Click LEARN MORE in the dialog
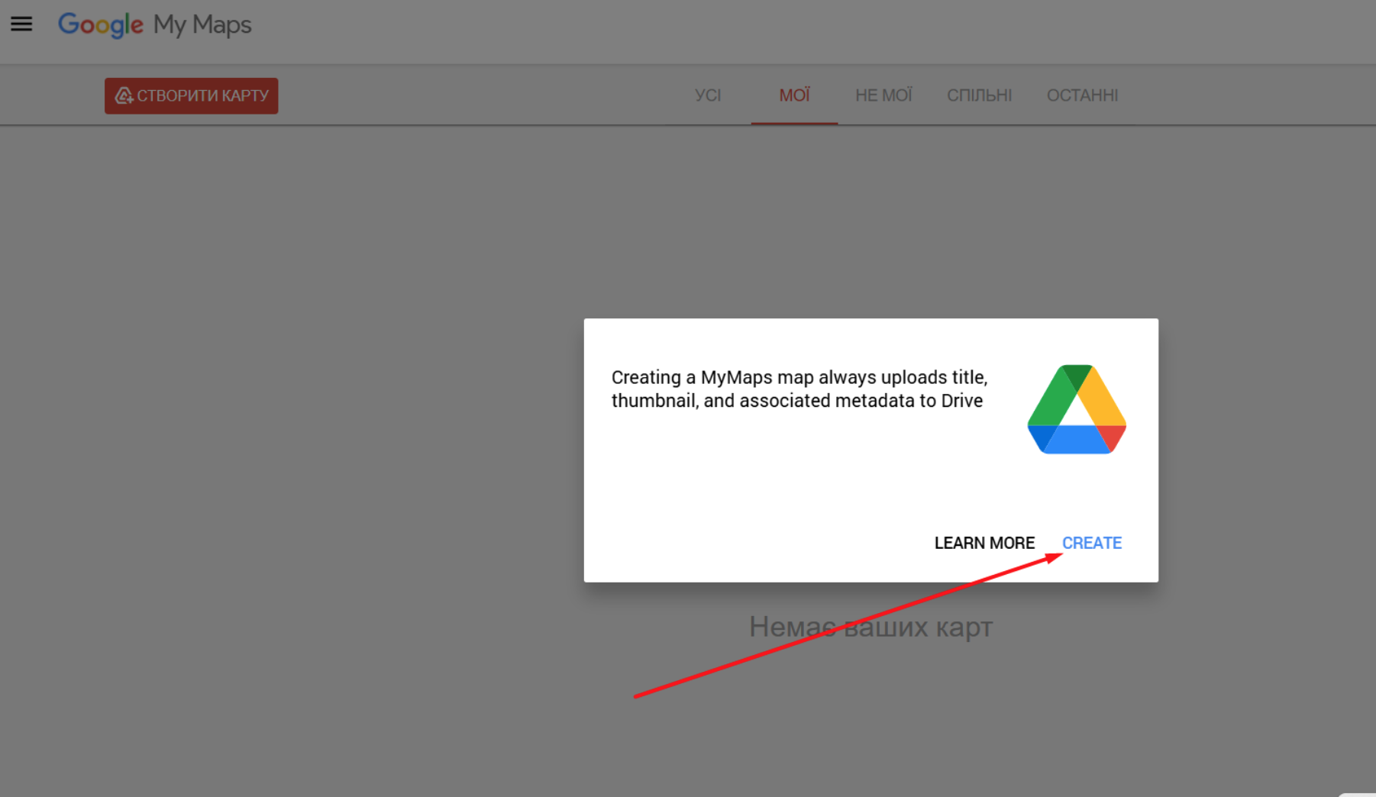1376x797 pixels. click(x=984, y=543)
